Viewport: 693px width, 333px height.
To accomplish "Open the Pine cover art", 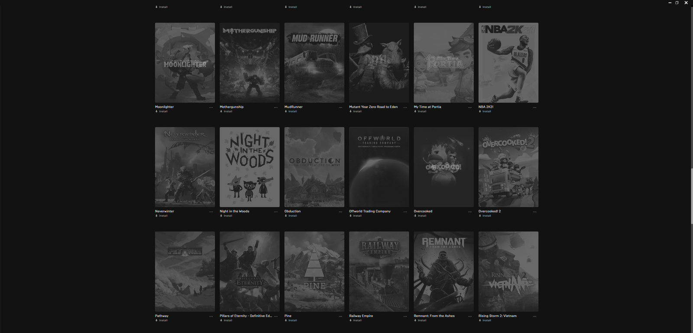I will click(314, 272).
